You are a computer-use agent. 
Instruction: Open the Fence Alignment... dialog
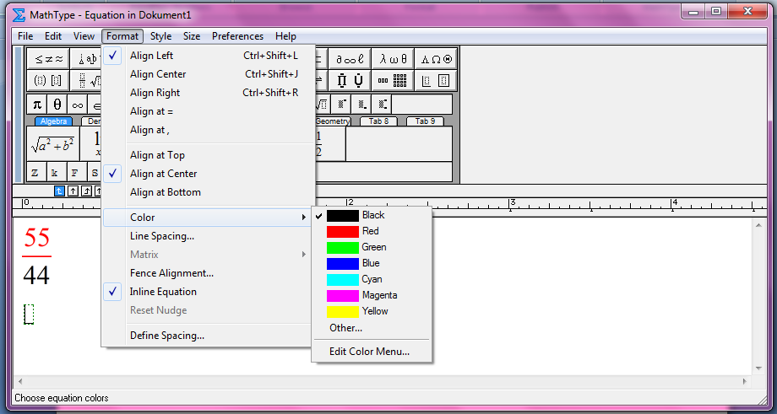209,273
